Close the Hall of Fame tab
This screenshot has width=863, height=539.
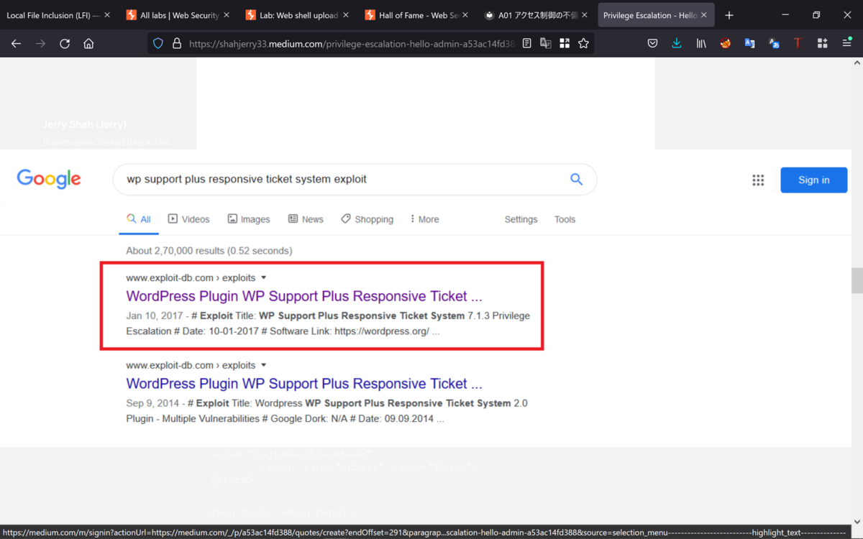pos(465,15)
